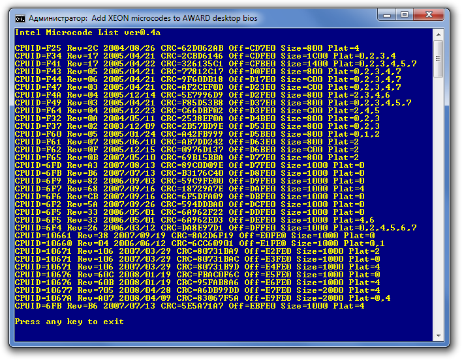Click the line with CRC=80731BA9
The image size is (462, 360).
(198, 251)
